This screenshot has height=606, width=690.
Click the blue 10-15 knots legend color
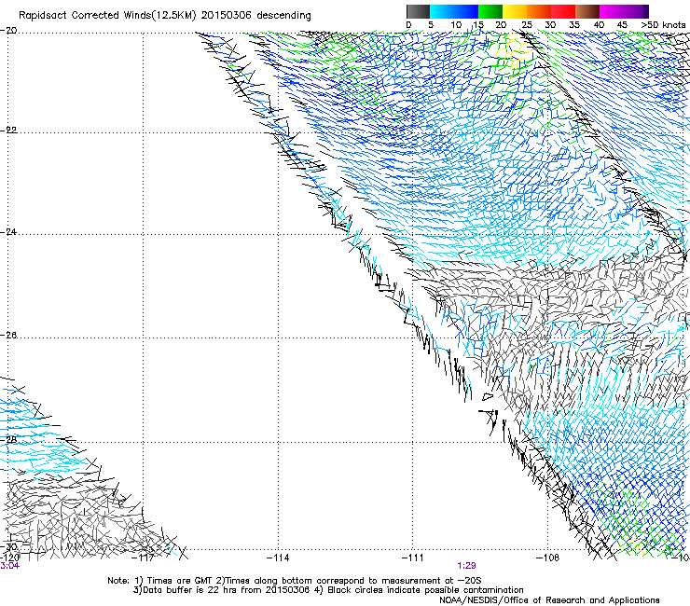click(466, 11)
